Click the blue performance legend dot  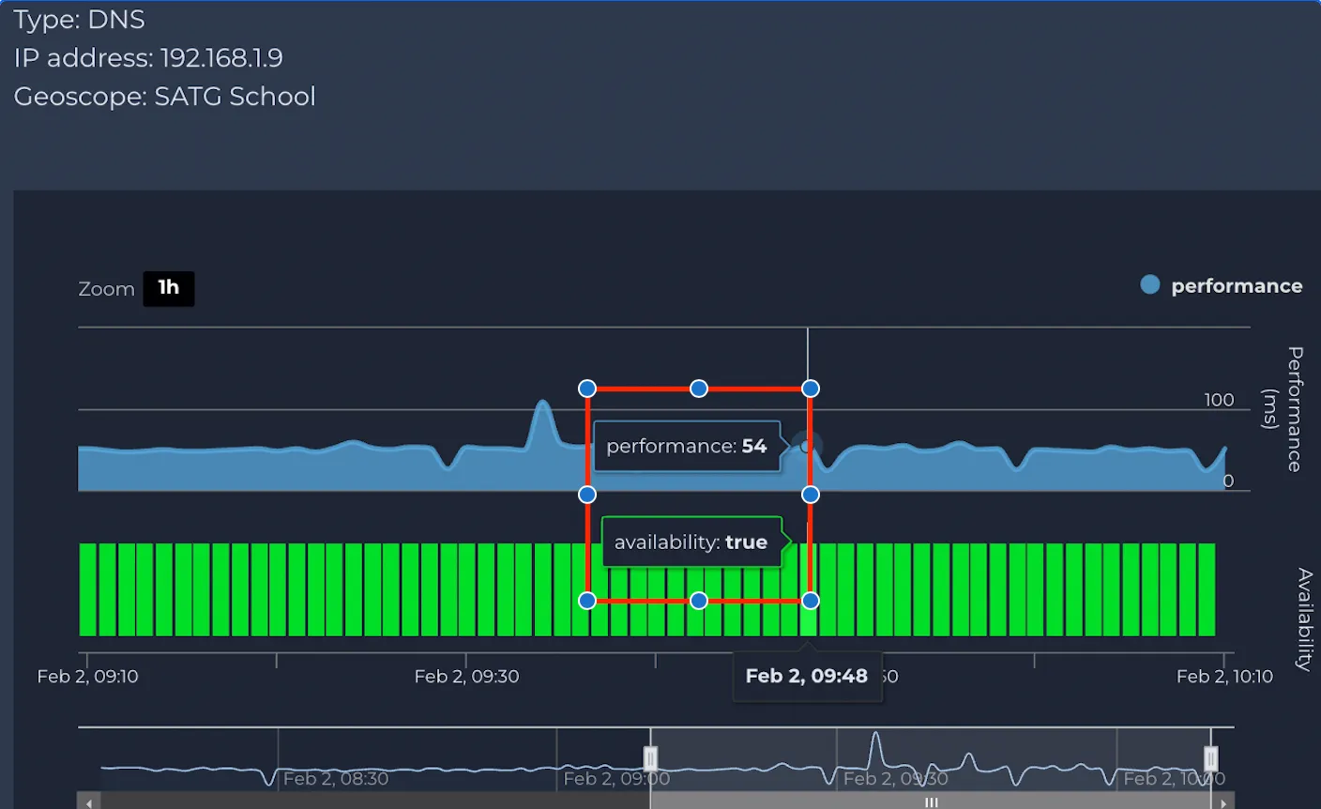(1150, 285)
